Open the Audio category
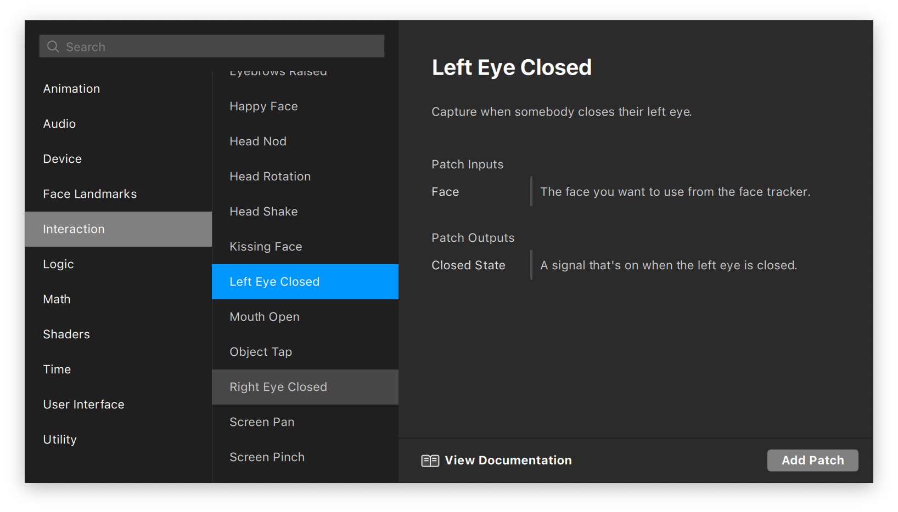 coord(59,124)
